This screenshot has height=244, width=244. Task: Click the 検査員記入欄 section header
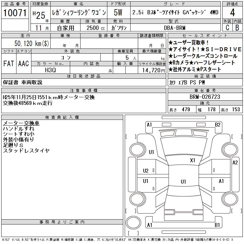(62, 117)
